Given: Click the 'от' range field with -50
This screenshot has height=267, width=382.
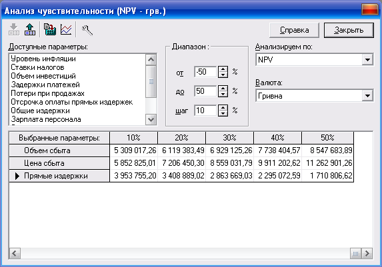Looking at the screenshot, I should point(205,72).
